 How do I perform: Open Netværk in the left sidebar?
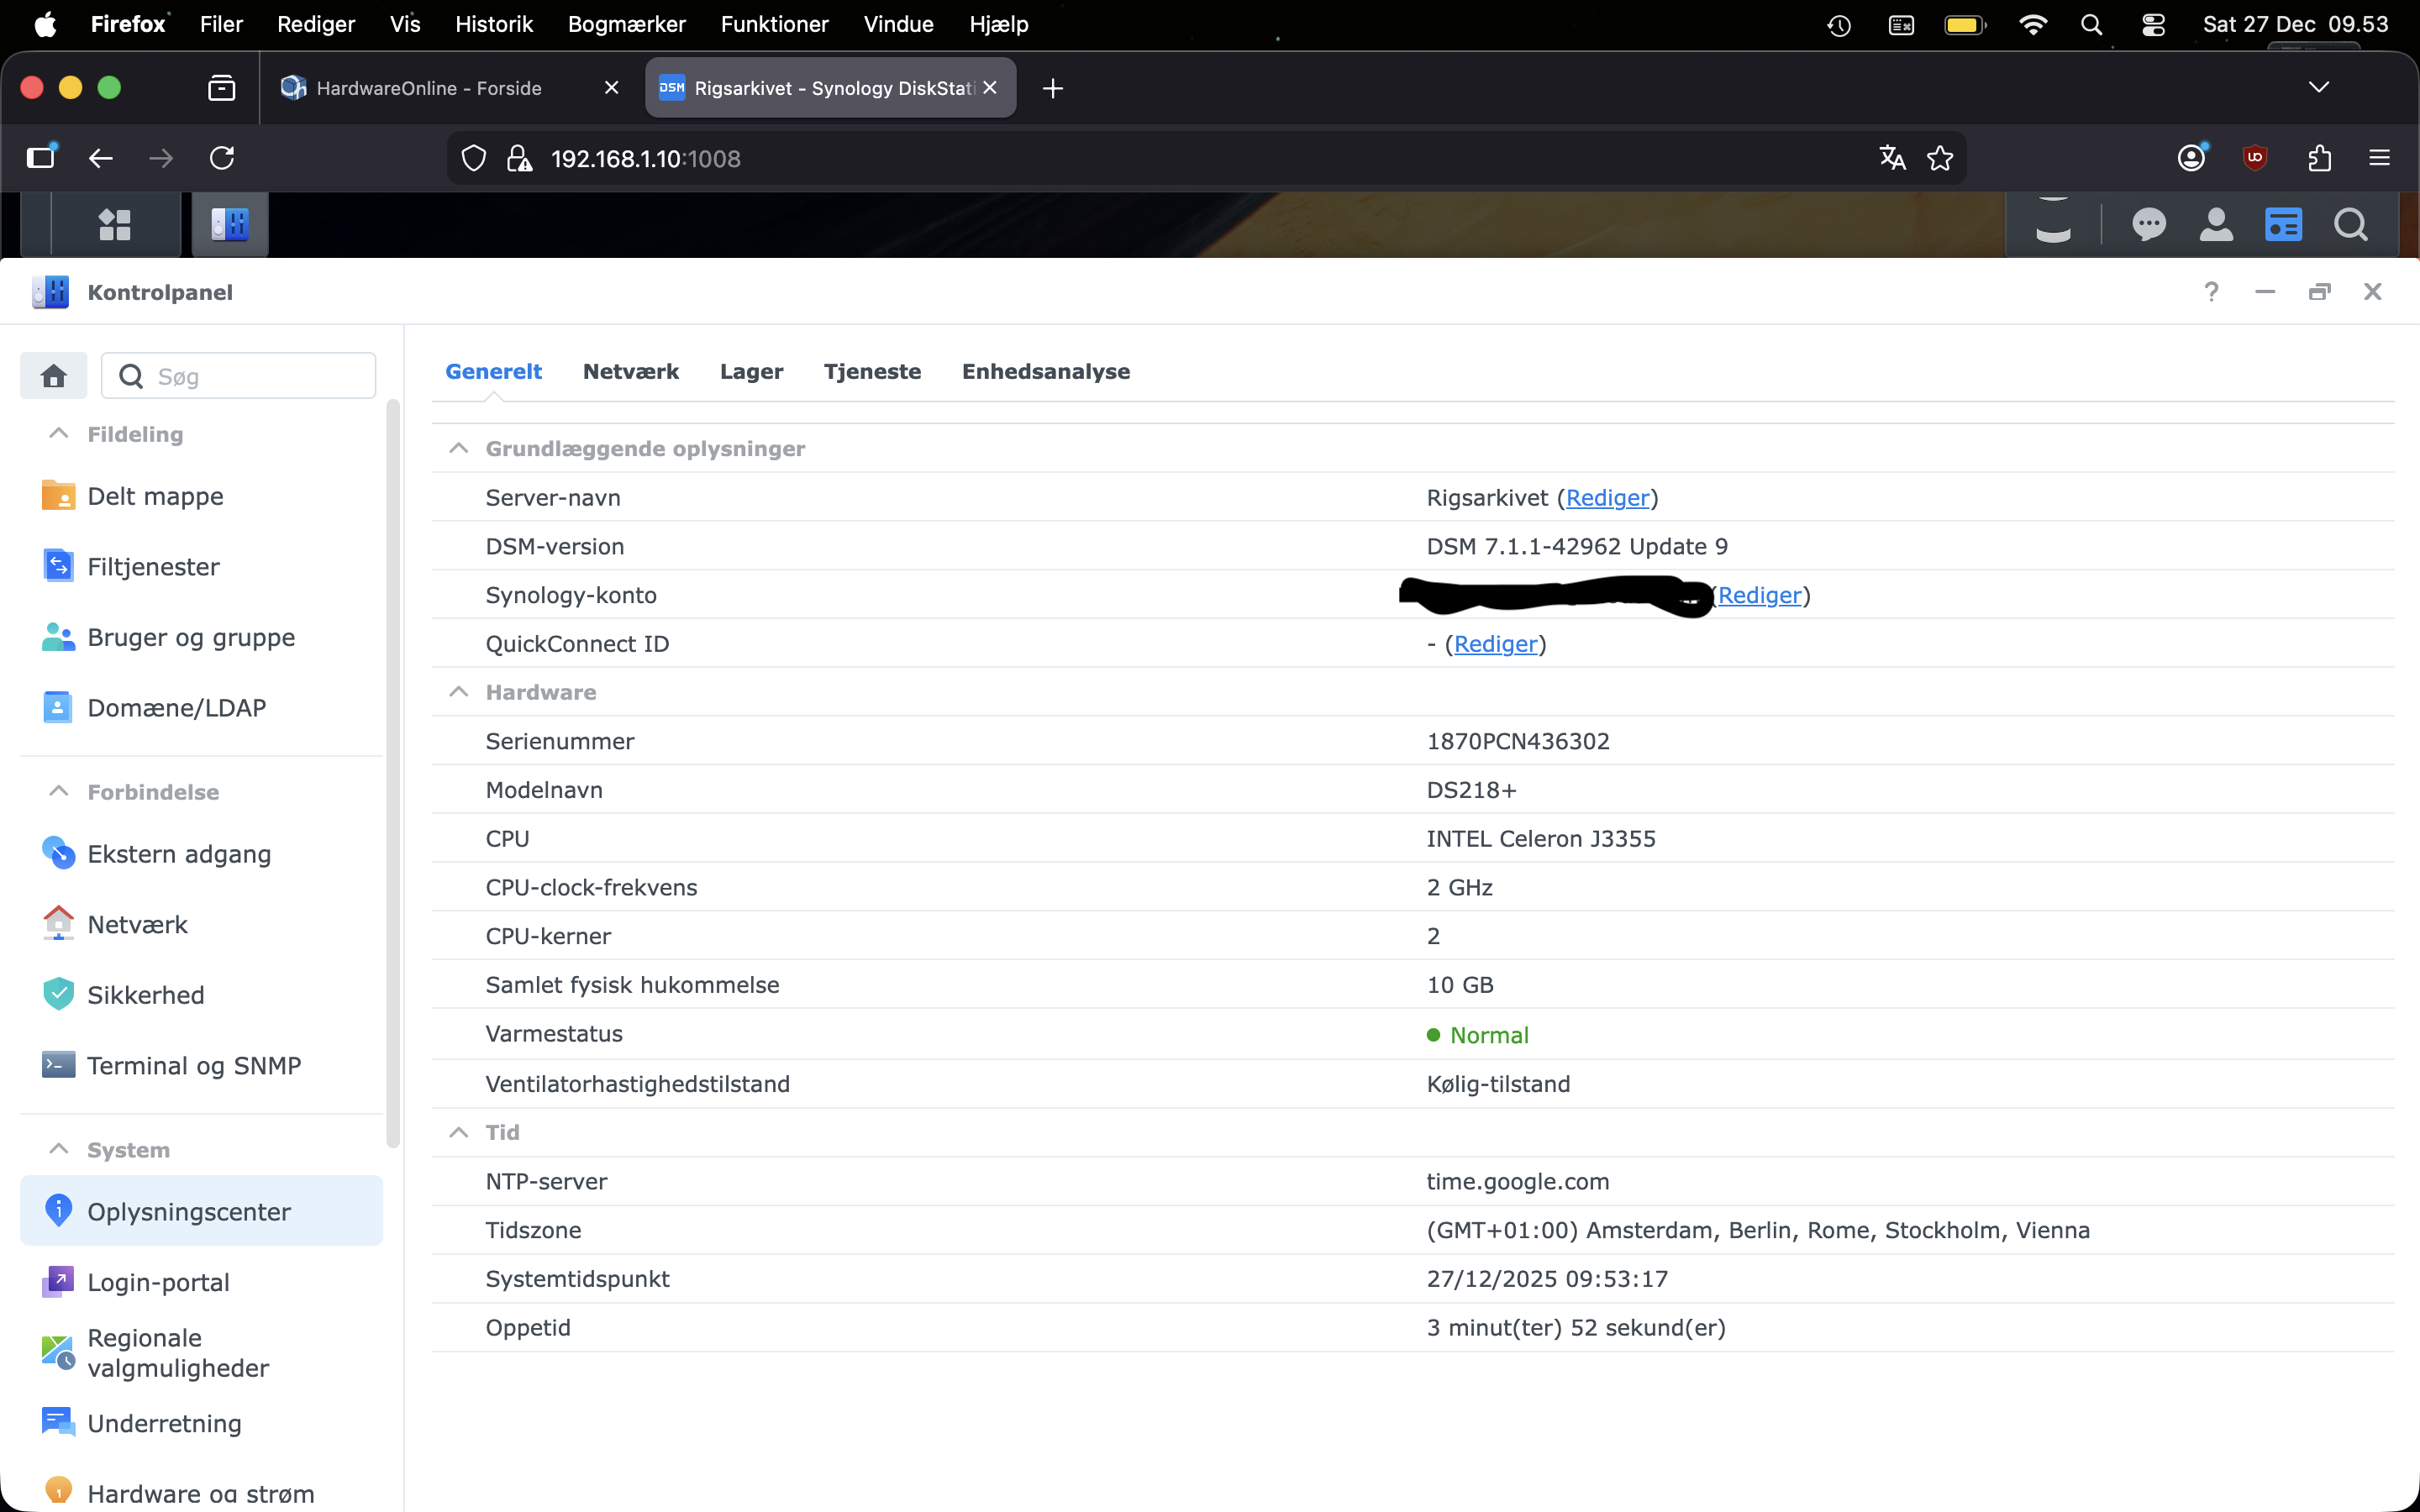pos(202,924)
